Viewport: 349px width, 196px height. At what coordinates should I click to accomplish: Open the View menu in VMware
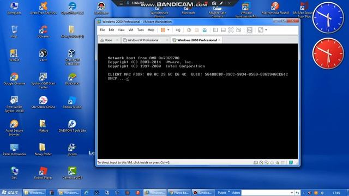click(x=121, y=30)
